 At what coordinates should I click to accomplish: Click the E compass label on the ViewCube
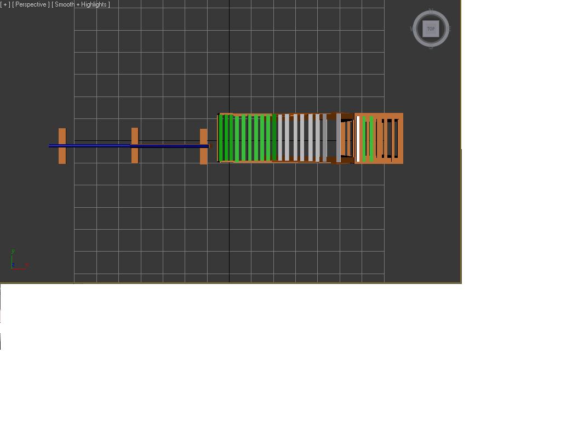click(449, 29)
